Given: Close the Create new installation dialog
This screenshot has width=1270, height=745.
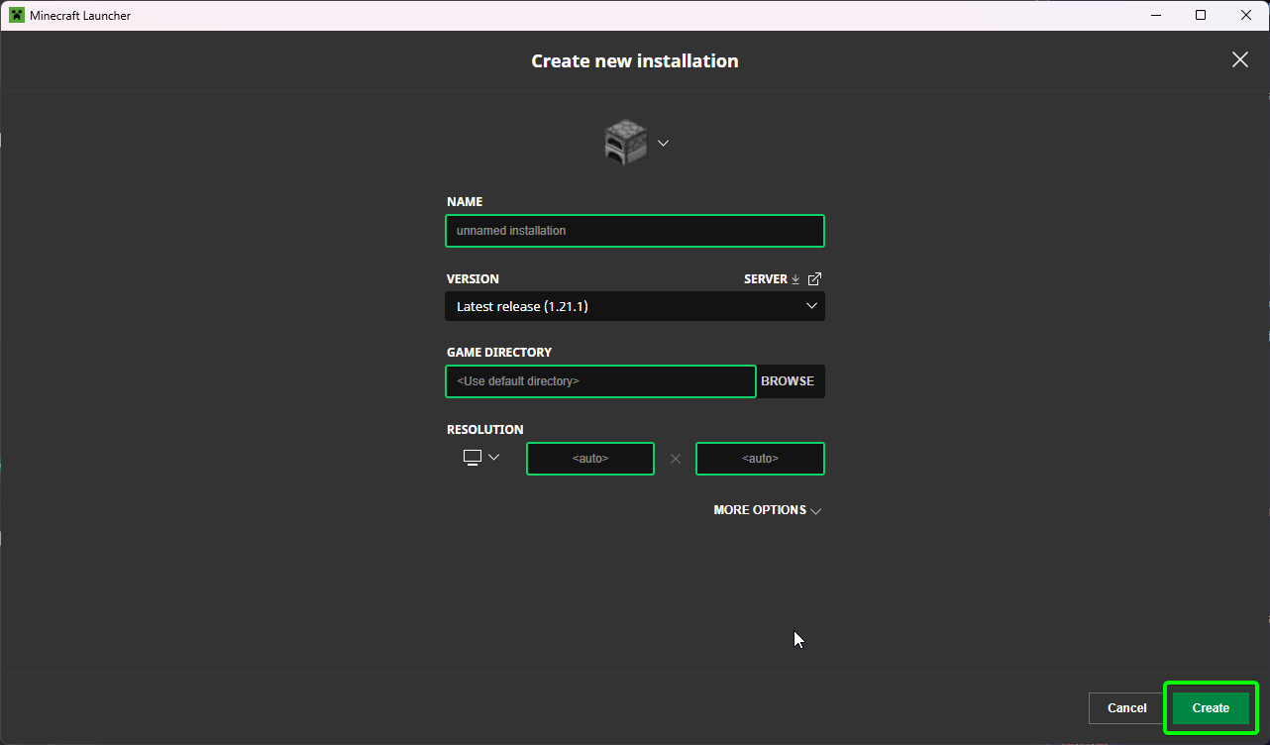Looking at the screenshot, I should click(x=1239, y=60).
